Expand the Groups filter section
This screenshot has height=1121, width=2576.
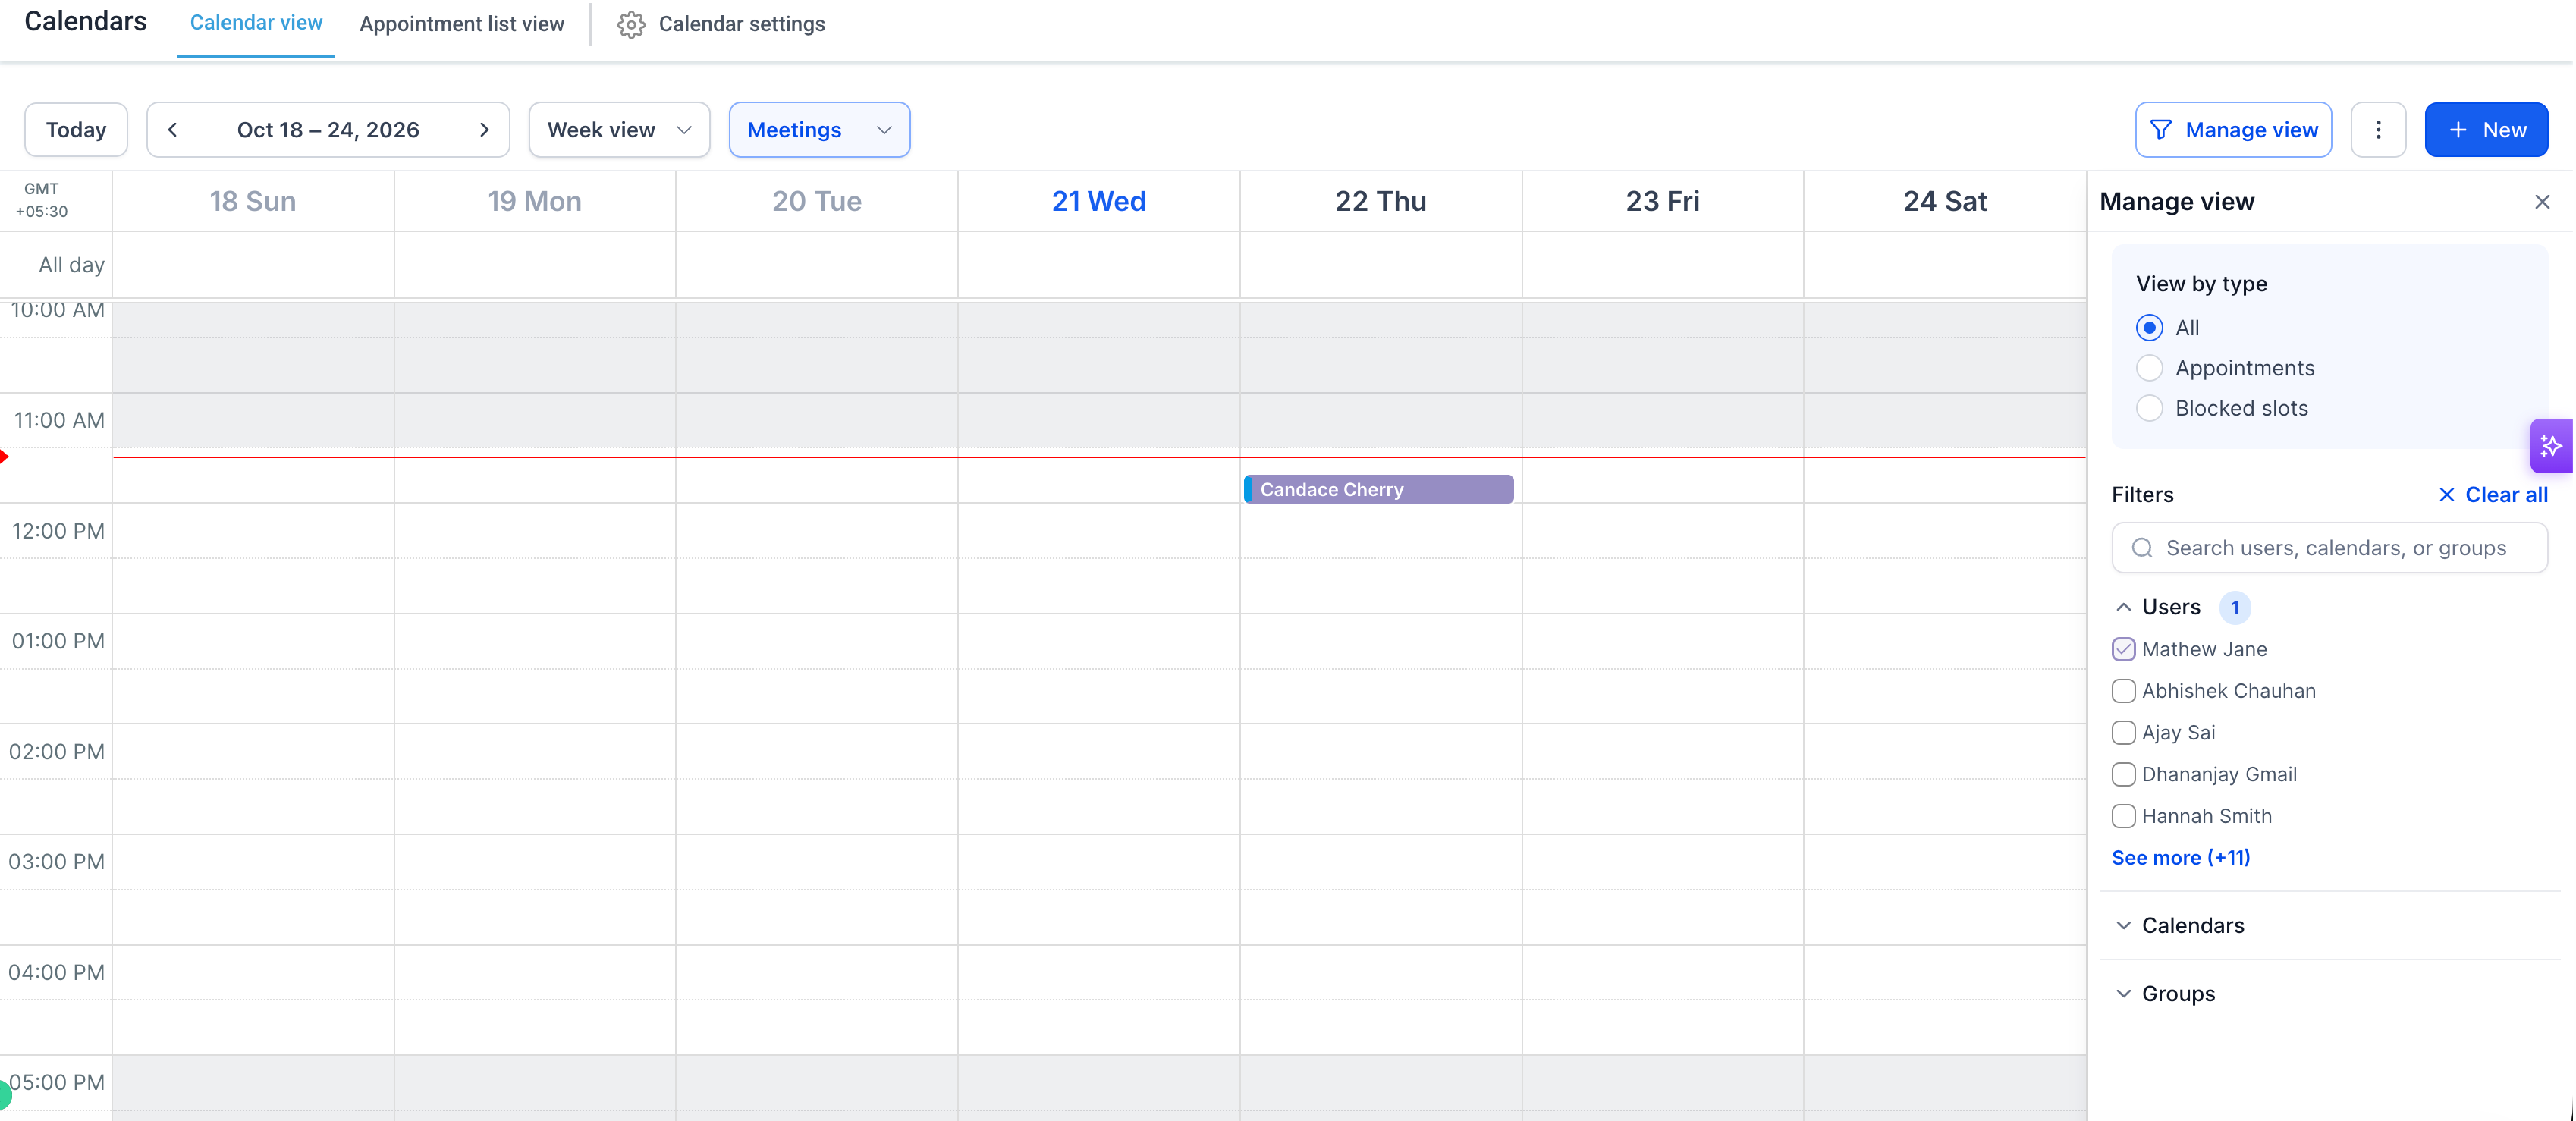point(2123,994)
